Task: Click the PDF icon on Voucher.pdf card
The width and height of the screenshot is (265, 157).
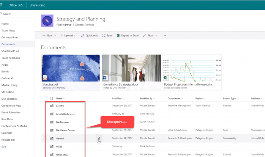Action: (45, 77)
